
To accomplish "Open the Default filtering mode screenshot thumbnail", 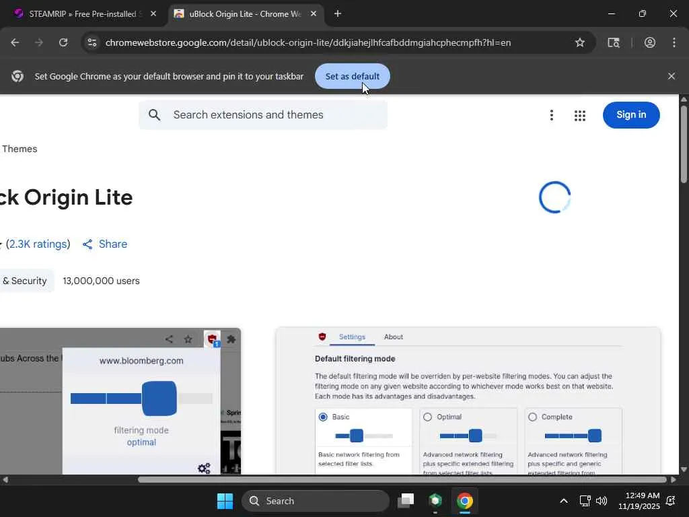I will (468, 401).
